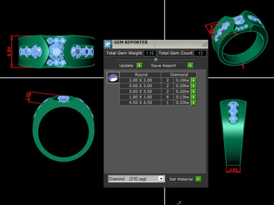The width and height of the screenshot is (274, 205).
Task: Click the green arrow for 3.00 X 3.00 row
Action: click(194, 86)
